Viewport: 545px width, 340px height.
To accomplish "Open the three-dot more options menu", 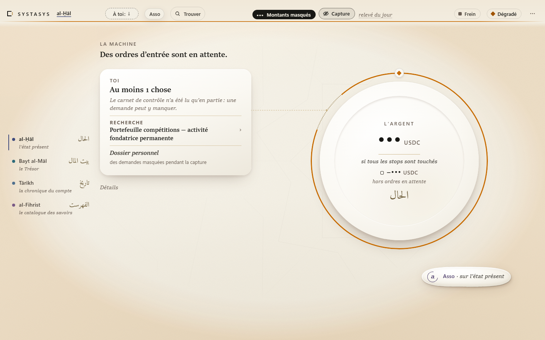I will tap(533, 14).
